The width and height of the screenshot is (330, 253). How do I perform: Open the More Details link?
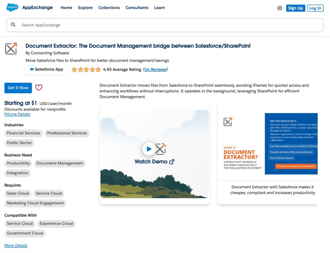[16, 245]
